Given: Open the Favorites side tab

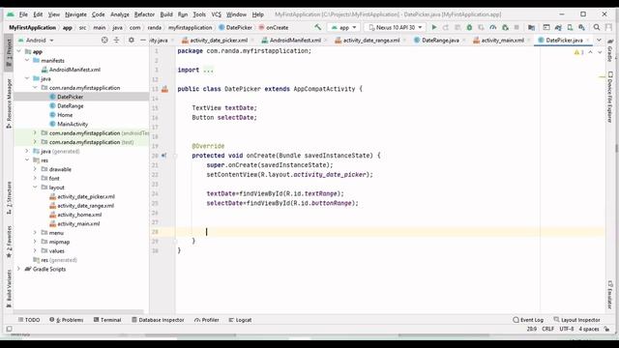Looking at the screenshot, I should [9, 242].
